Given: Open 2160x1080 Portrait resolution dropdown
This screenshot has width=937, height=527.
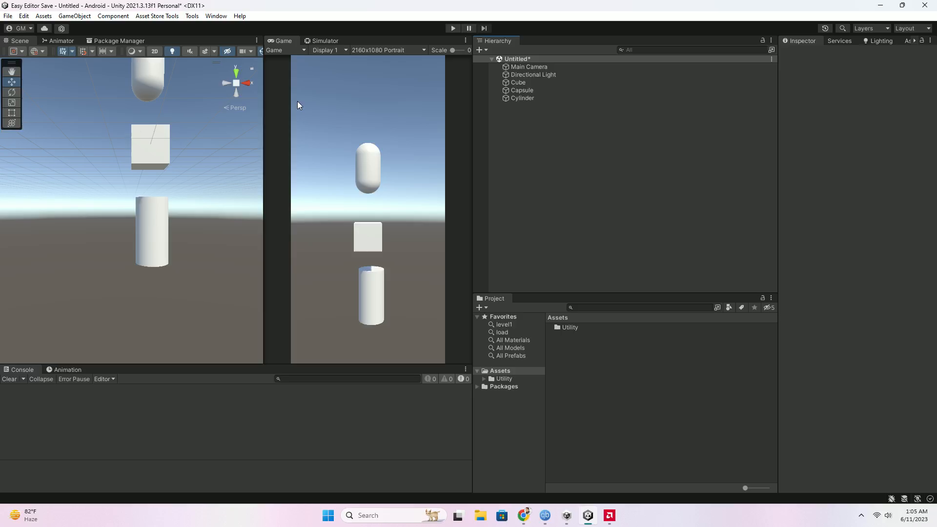Looking at the screenshot, I should pyautogui.click(x=388, y=50).
